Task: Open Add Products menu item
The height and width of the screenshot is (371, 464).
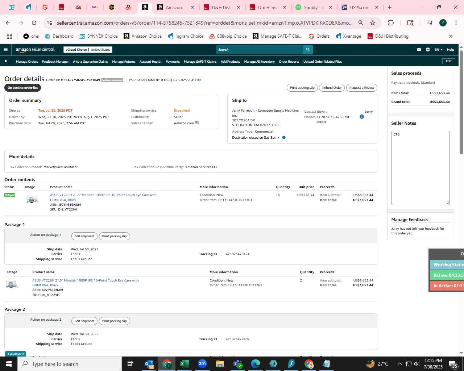Action: pos(231,62)
